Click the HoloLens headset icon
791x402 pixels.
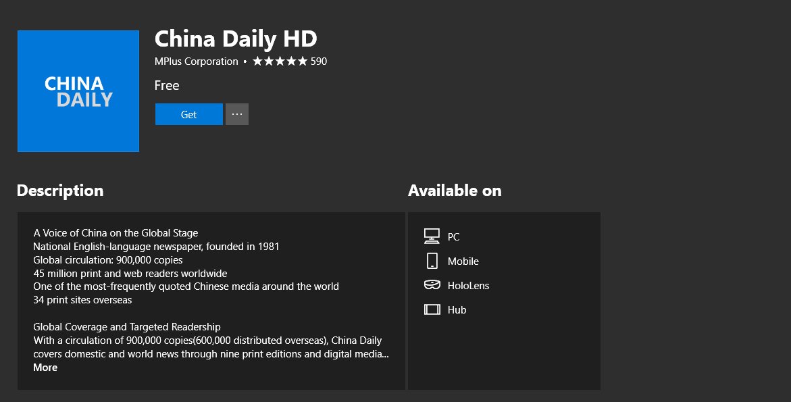click(432, 285)
